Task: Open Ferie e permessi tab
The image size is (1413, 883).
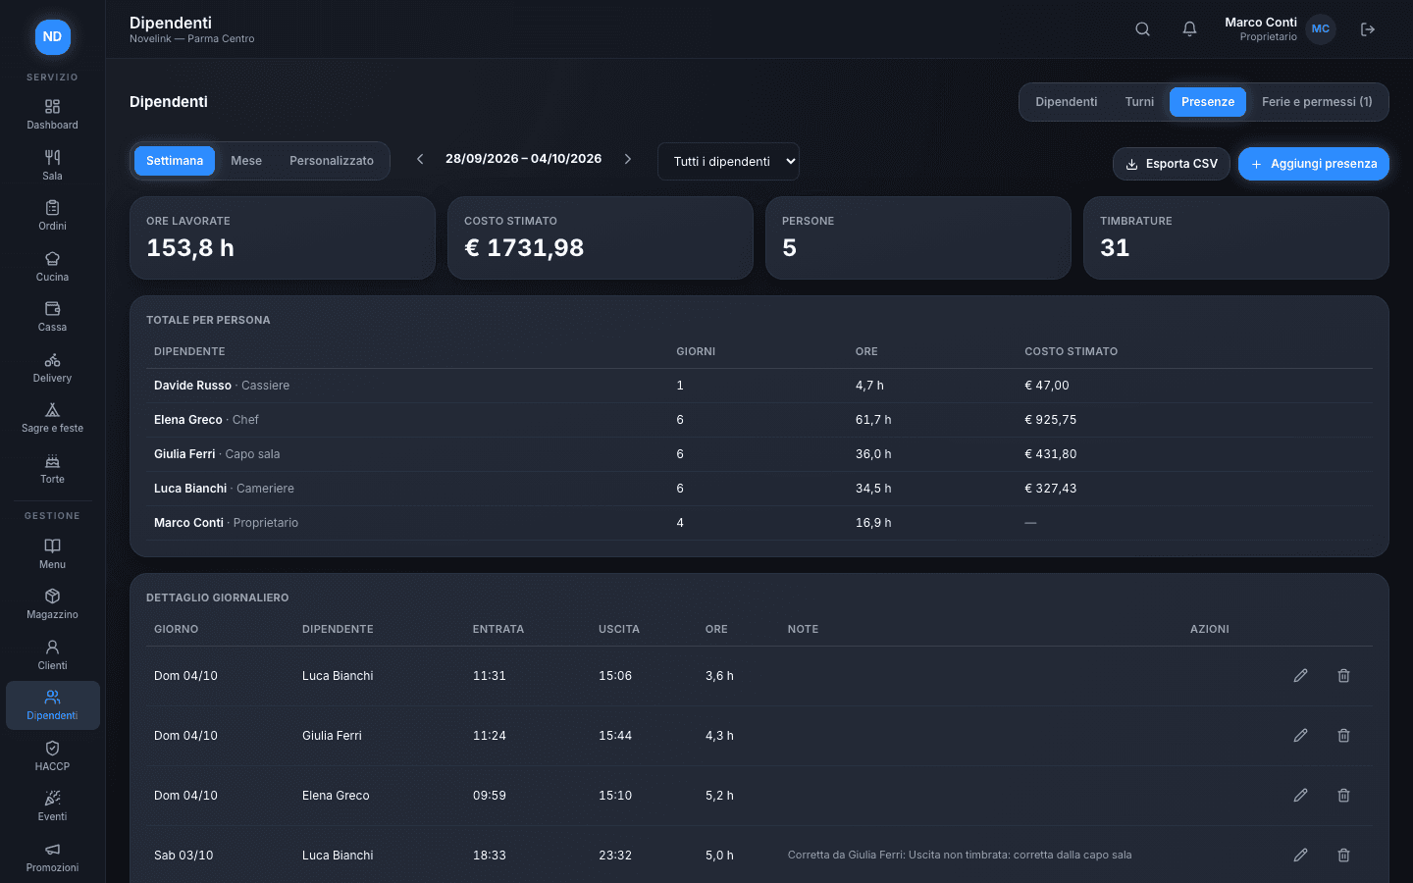Action: coord(1317,102)
